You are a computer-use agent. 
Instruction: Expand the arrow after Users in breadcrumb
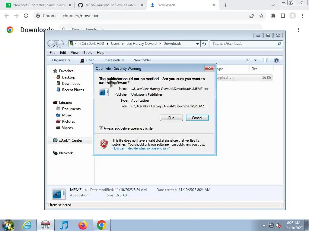123,44
